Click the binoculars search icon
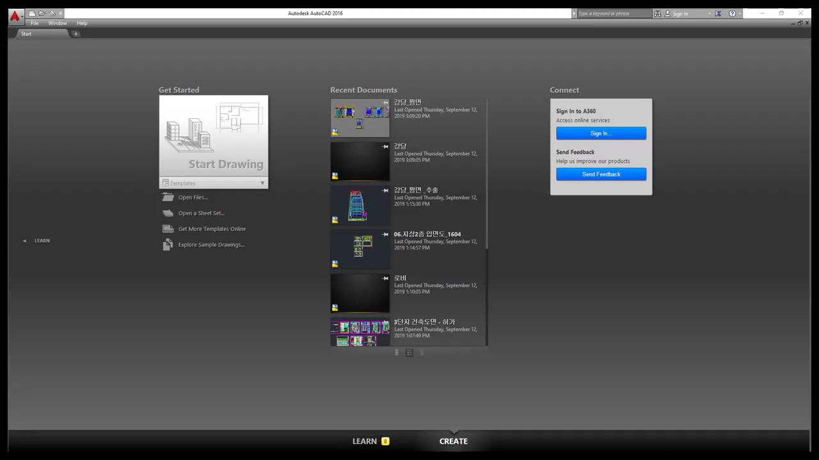Image resolution: width=819 pixels, height=460 pixels. (x=657, y=13)
